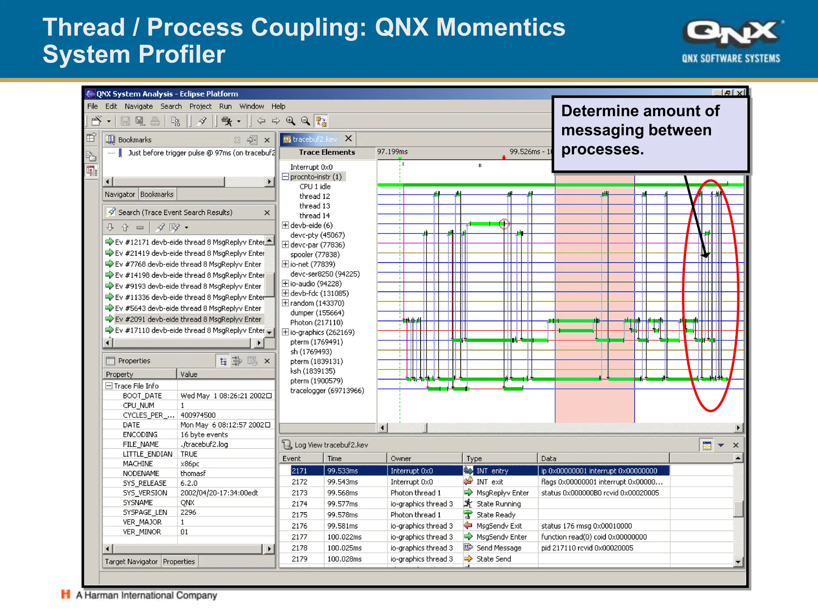
Task: Switch to the Navigator tab
Action: coord(120,194)
